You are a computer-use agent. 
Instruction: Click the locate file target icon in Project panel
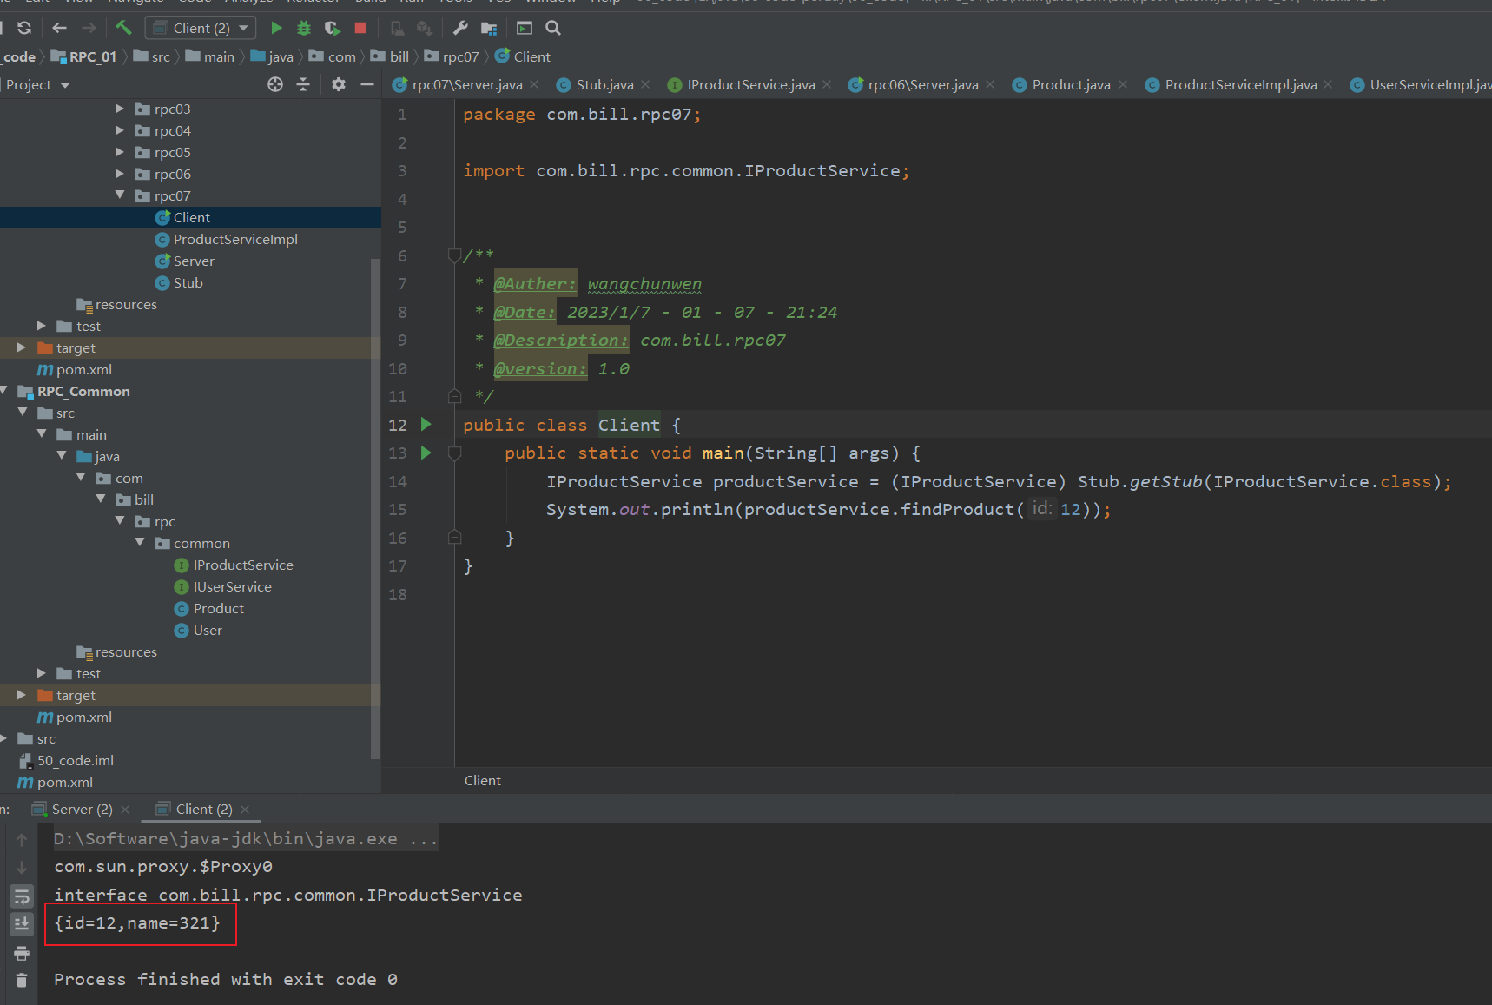275,84
